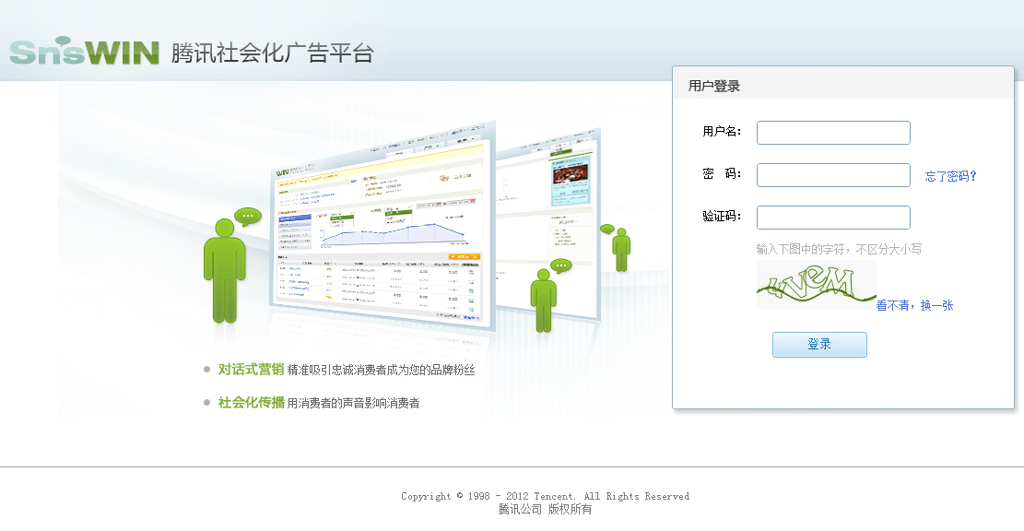Click the 腾讯社会化广告平台 title text
1024x531 pixels.
click(x=272, y=53)
